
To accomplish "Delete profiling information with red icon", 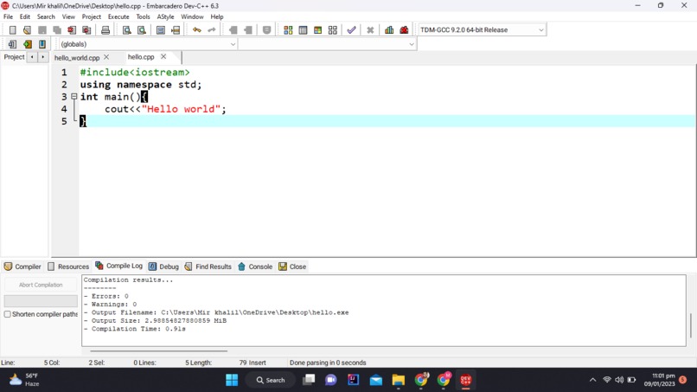I will pyautogui.click(x=404, y=29).
